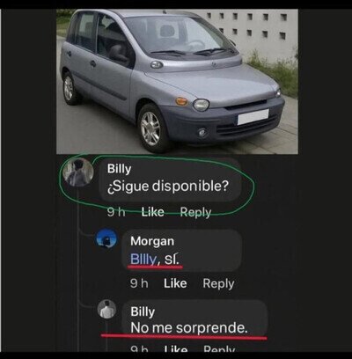Click the 9 h timestamp under last reply
Image resolution: width=352 pixels, height=359 pixels.
pyautogui.click(x=139, y=349)
